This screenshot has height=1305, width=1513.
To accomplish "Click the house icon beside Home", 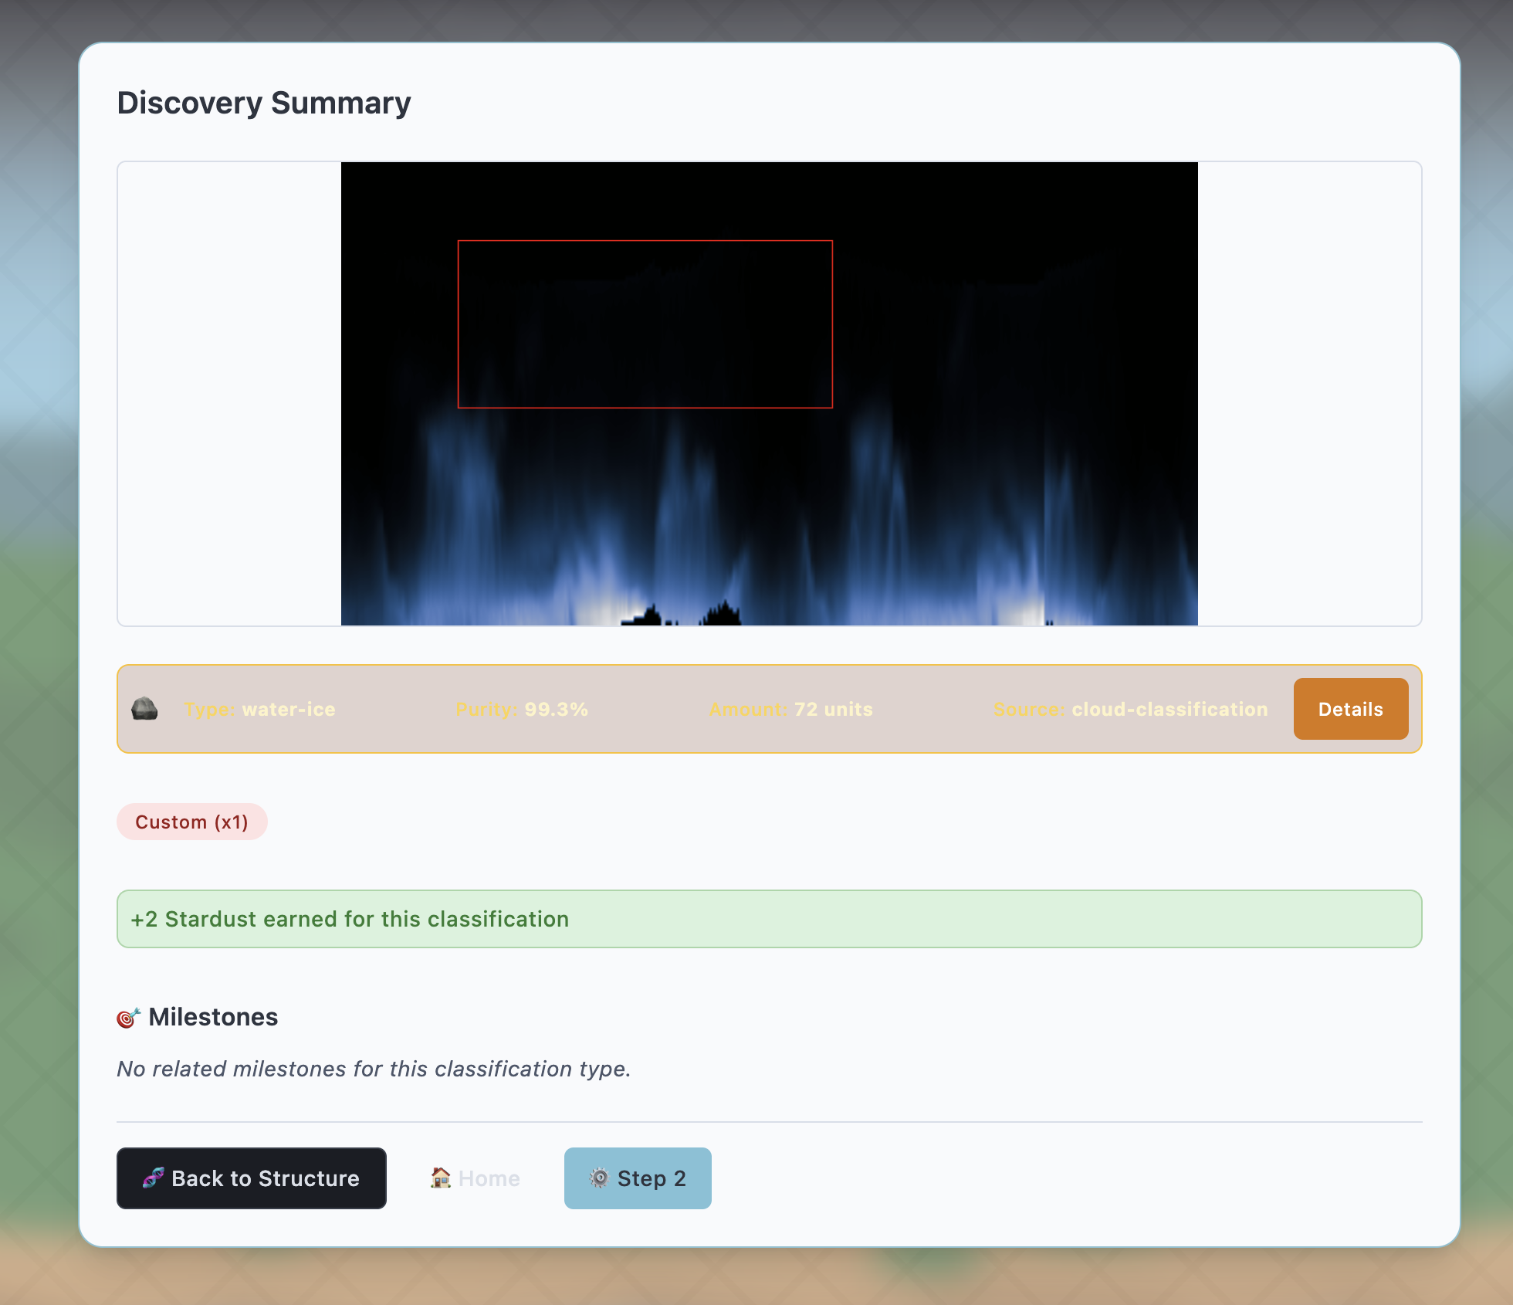I will (441, 1178).
